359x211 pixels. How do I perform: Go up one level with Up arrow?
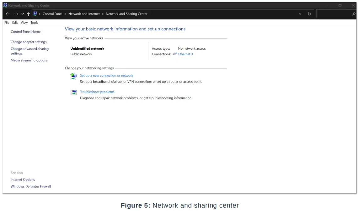coord(28,14)
